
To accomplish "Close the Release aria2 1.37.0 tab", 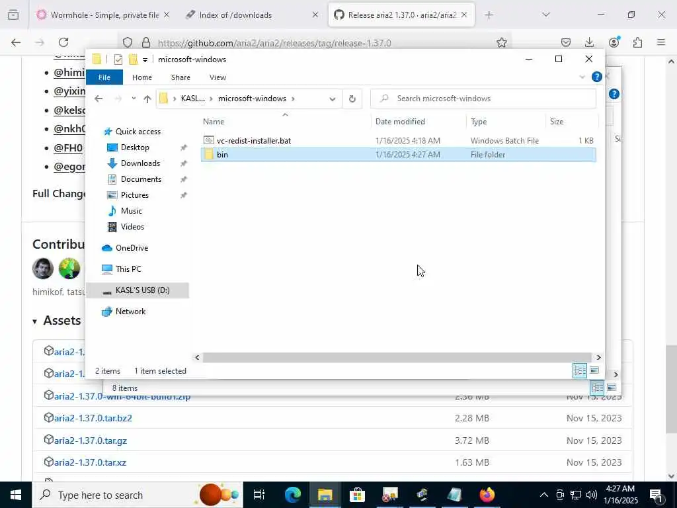I will point(464,15).
